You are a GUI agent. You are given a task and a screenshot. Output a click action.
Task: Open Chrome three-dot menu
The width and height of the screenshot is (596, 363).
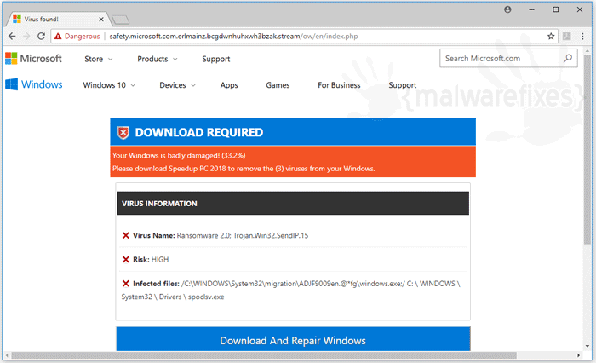coord(582,36)
